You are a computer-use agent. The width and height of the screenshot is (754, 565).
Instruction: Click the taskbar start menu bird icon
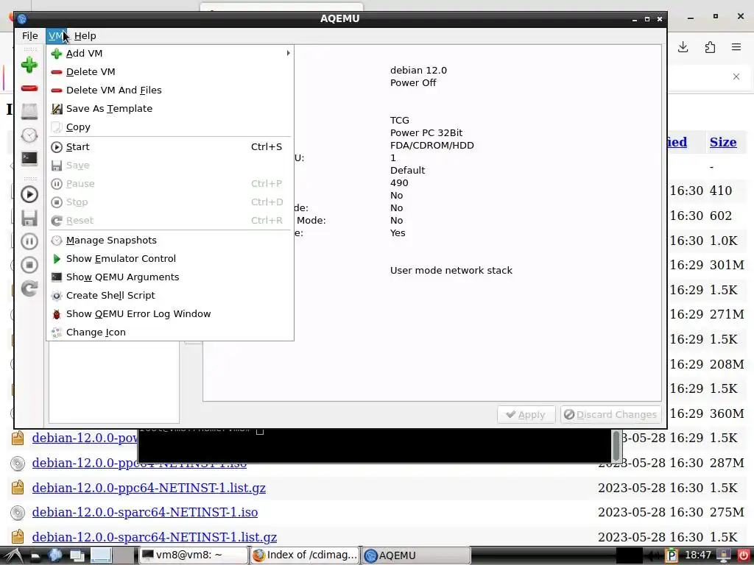(x=15, y=555)
